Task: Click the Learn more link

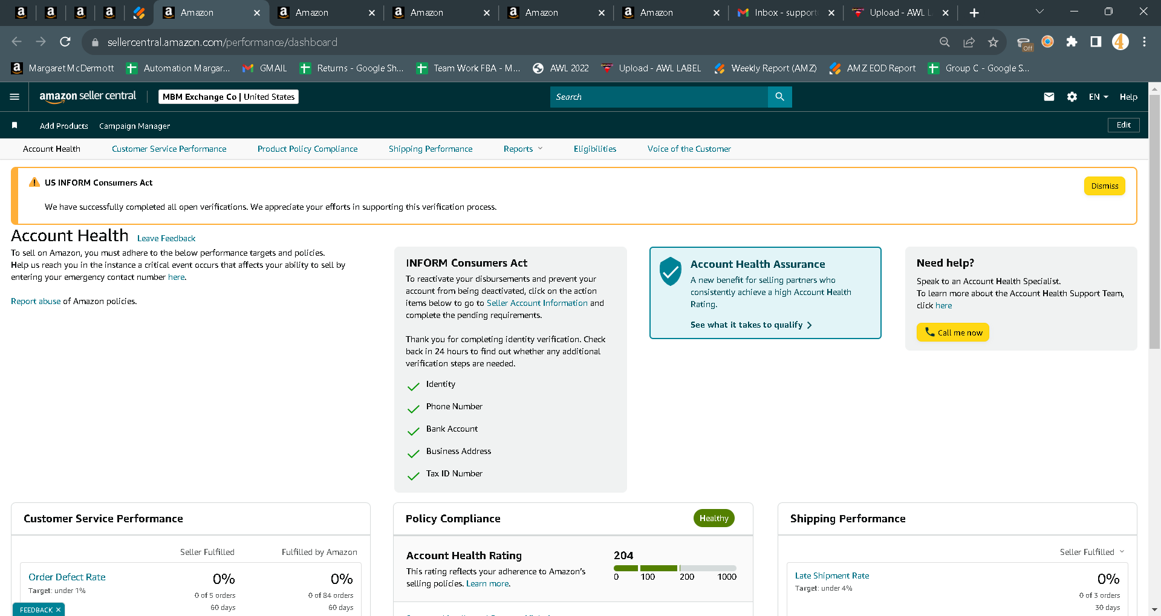Action: [488, 583]
